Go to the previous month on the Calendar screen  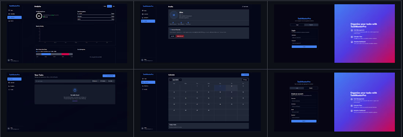pos(171,80)
